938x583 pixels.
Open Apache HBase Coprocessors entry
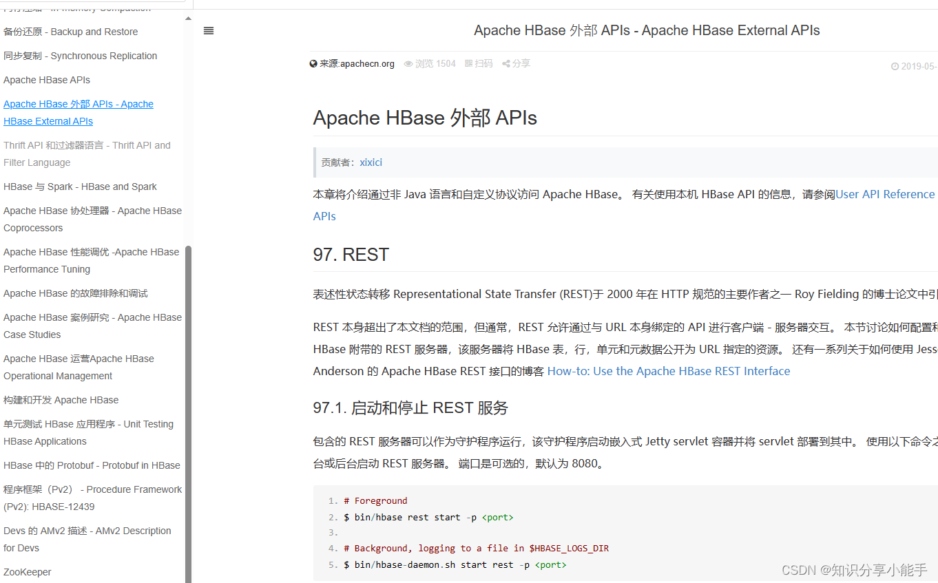pos(92,219)
